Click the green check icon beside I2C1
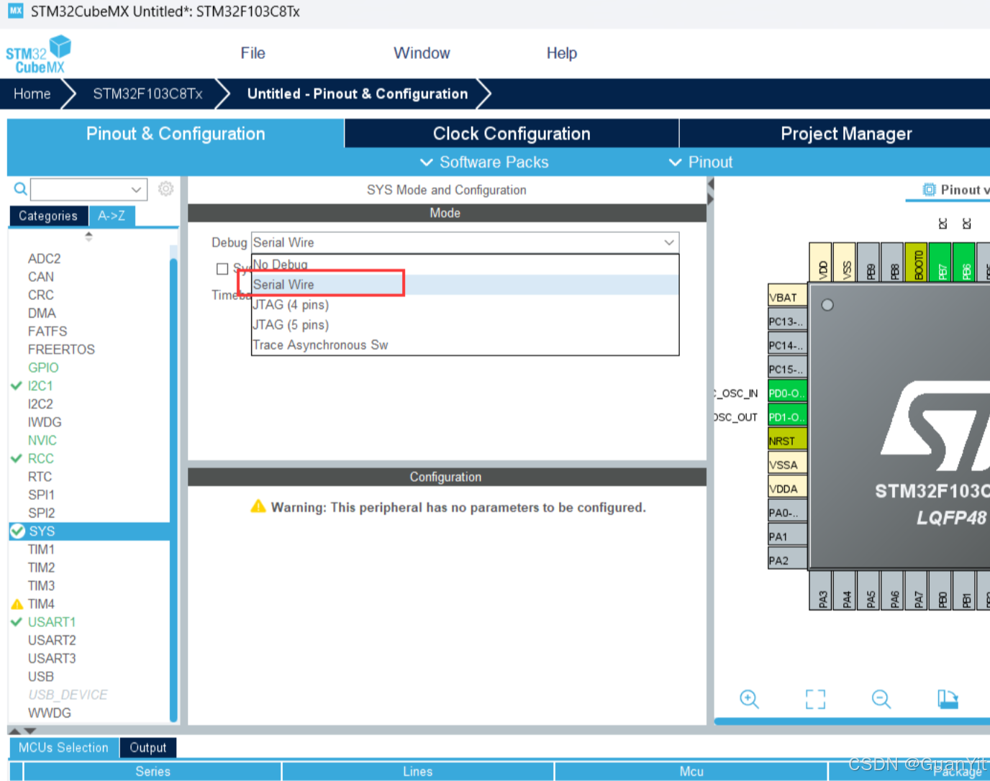990x781 pixels. coord(17,385)
